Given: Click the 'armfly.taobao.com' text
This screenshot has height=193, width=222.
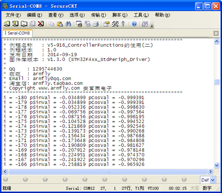Looking at the screenshot, I should [x=58, y=83].
